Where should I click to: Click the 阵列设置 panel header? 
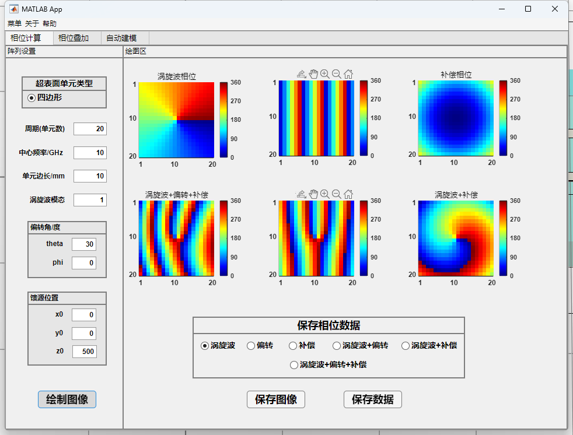coord(22,51)
